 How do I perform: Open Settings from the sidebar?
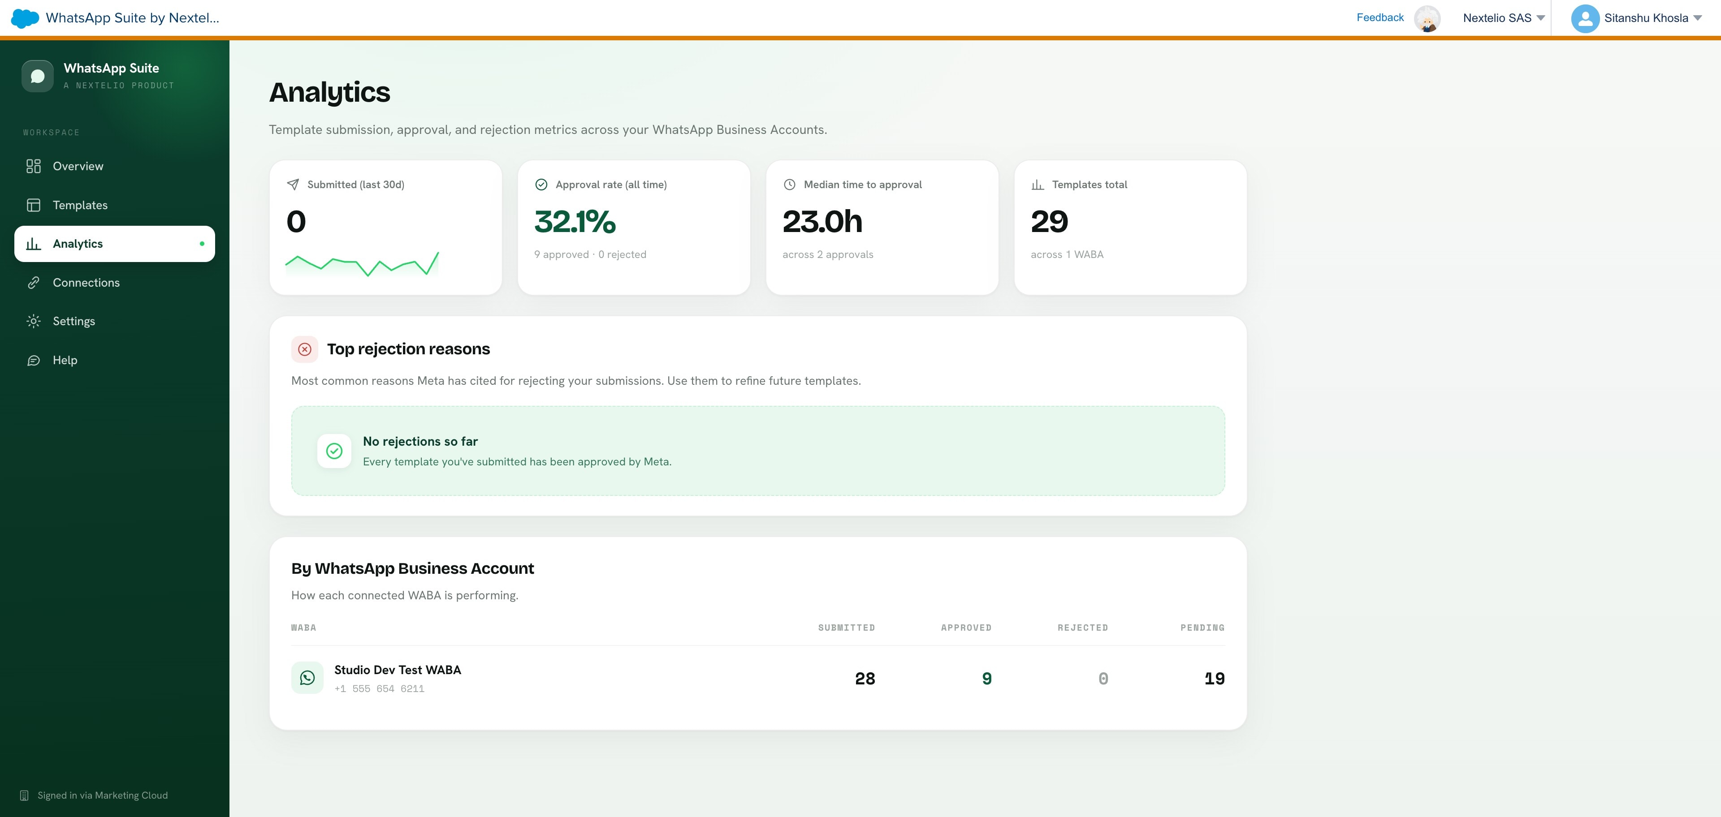point(114,321)
